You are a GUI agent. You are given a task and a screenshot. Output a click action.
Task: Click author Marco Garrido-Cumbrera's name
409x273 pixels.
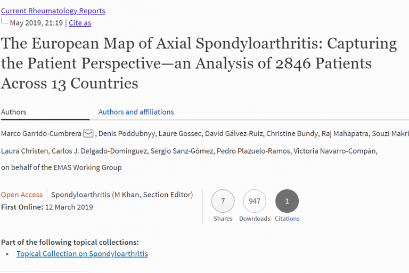coord(41,133)
